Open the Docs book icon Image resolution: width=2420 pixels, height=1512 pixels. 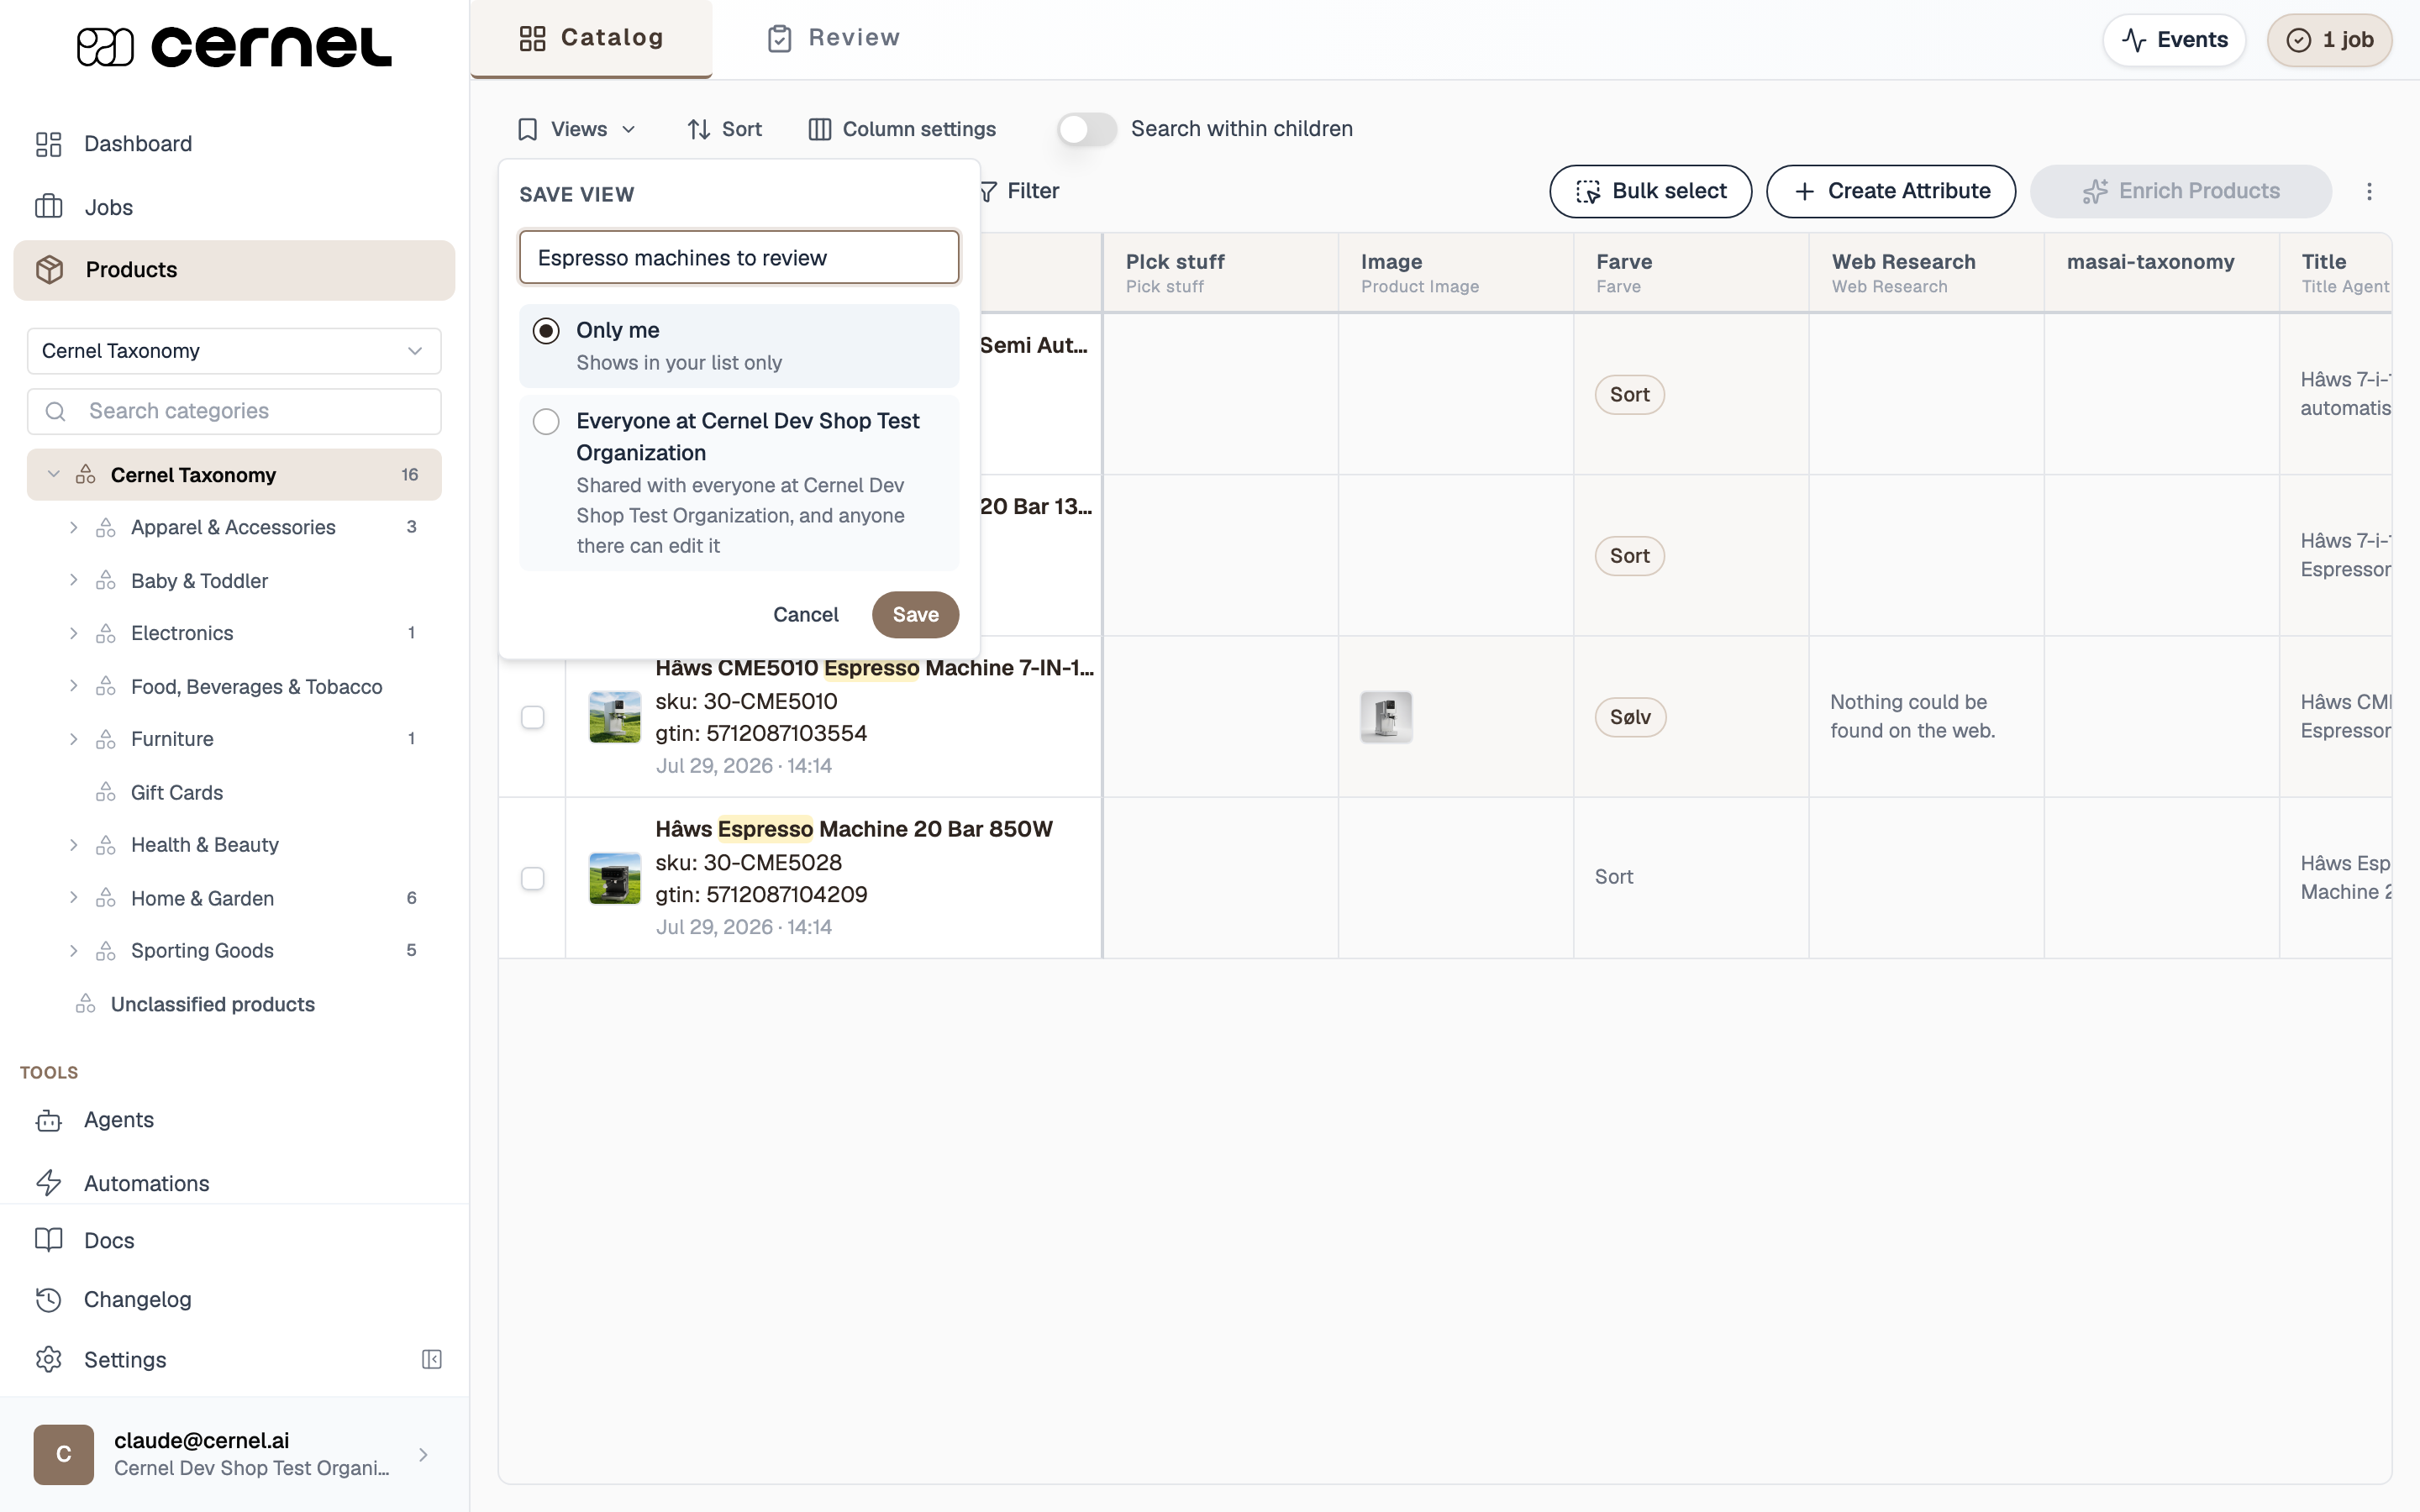[x=48, y=1240]
